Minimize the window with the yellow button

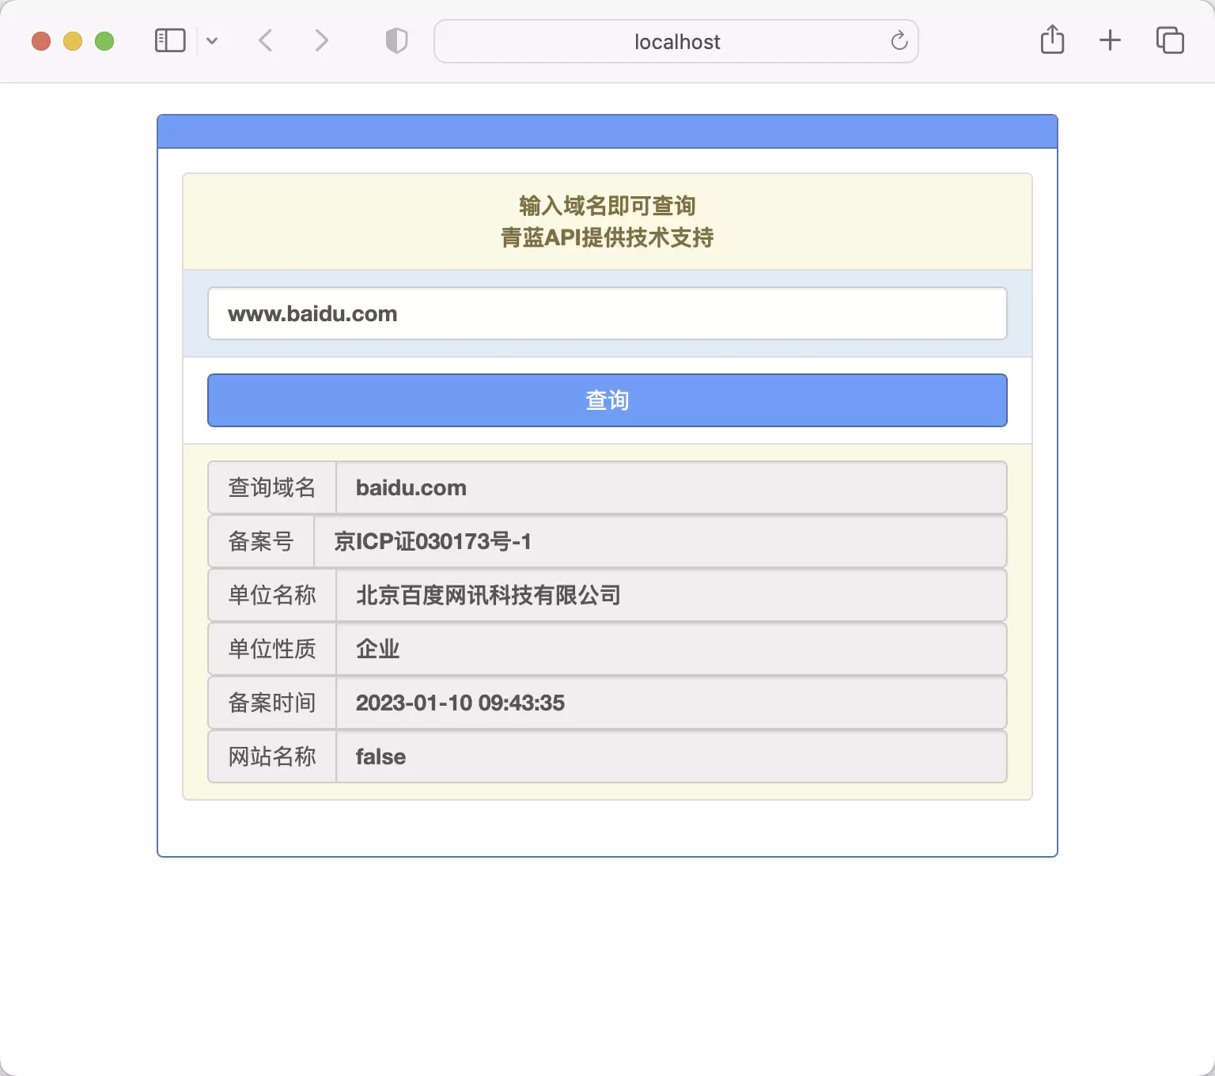73,41
